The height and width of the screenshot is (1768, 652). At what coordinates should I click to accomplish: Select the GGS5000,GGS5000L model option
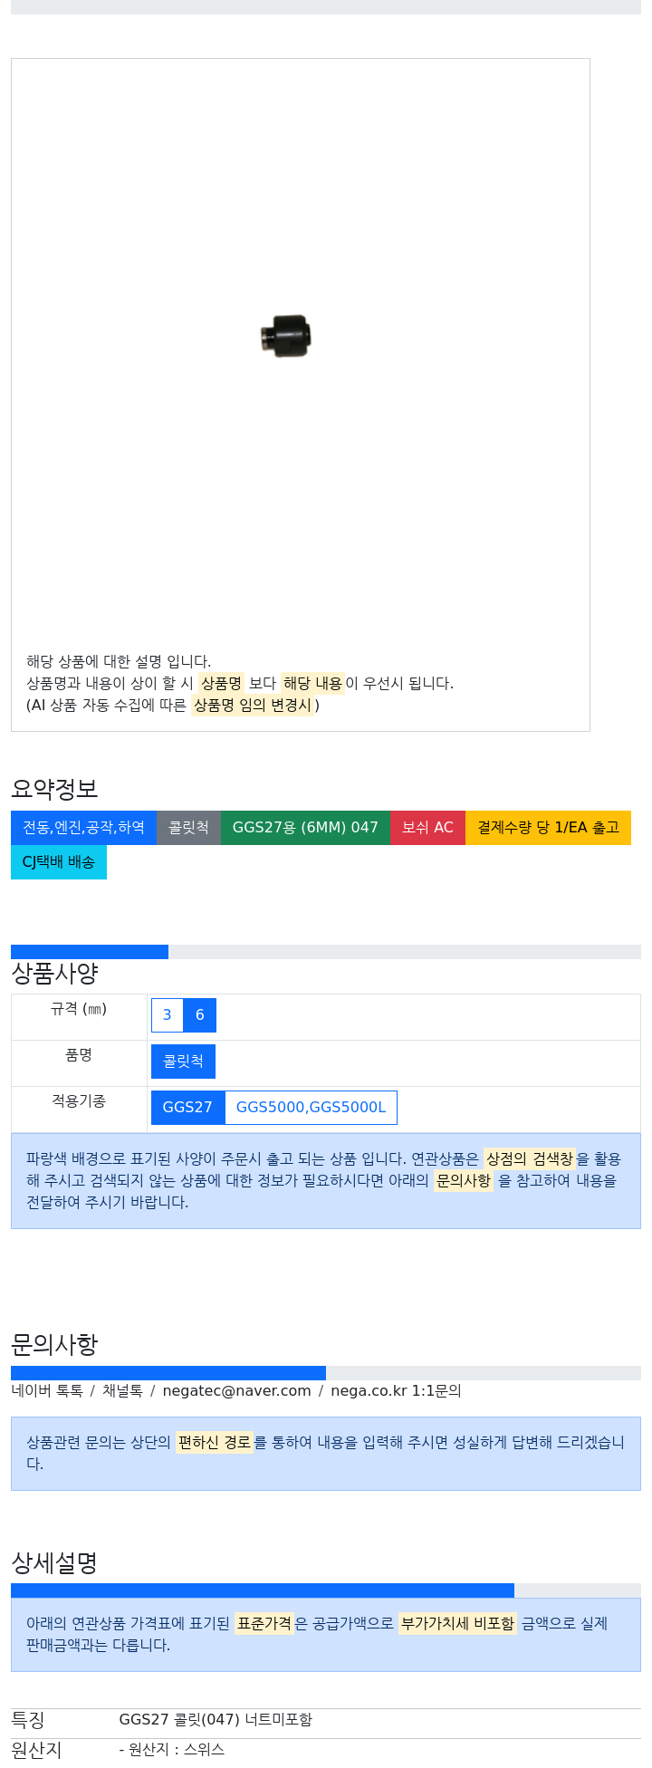(x=311, y=1108)
